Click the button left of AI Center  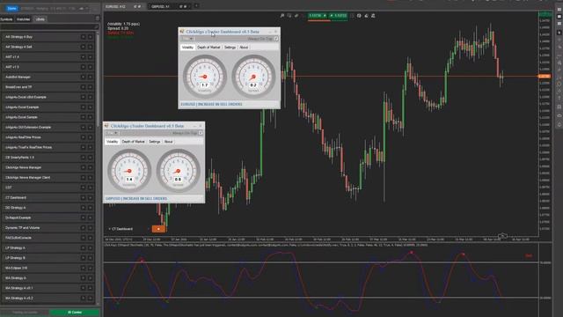click(x=25, y=313)
